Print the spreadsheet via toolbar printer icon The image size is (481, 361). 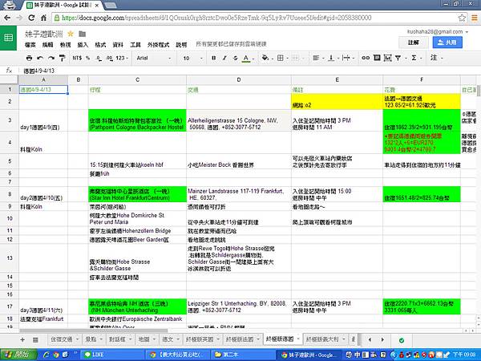pyautogui.click(x=29, y=58)
